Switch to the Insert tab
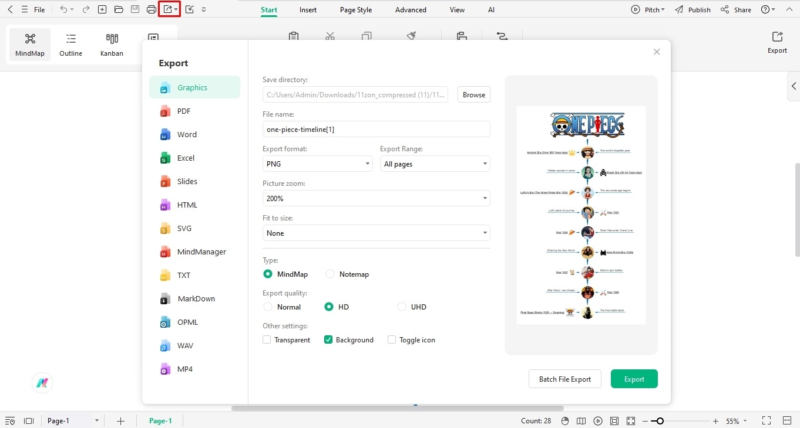This screenshot has width=800, height=428. (x=308, y=9)
